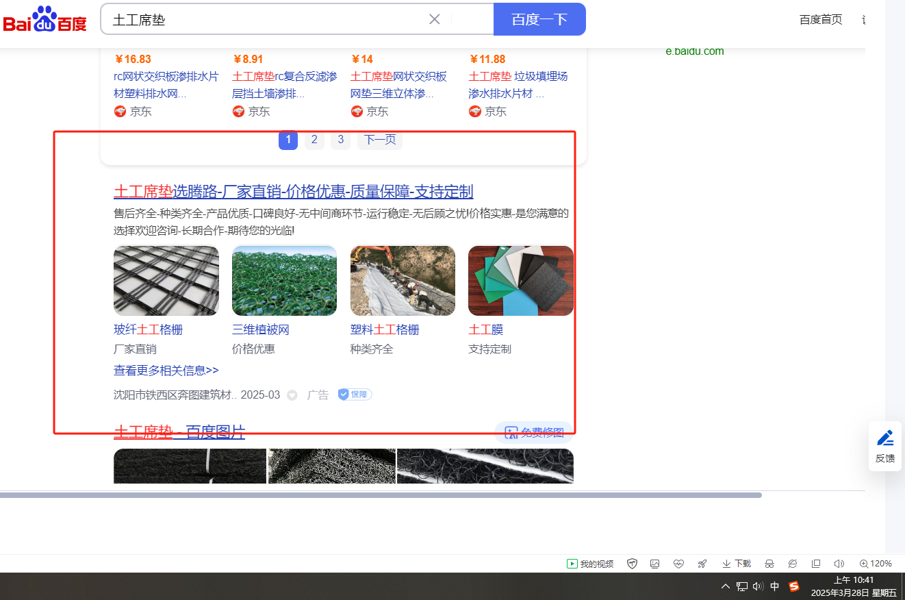Screen dimensions: 905x600
Task: Open the 120% page zoom control
Action: [x=876, y=564]
